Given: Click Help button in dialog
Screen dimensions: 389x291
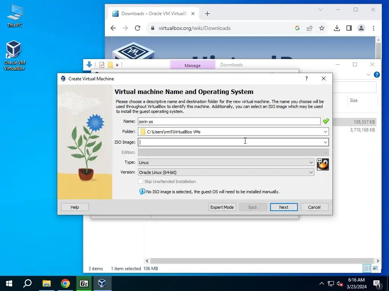Looking at the screenshot, I should 75,207.
